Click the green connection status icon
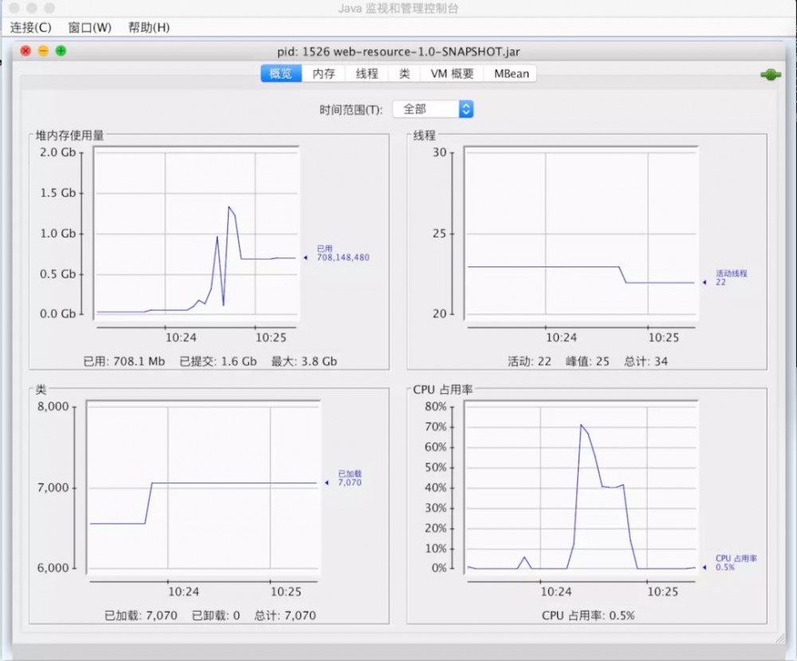Screen dimensions: 797x661 click(769, 74)
